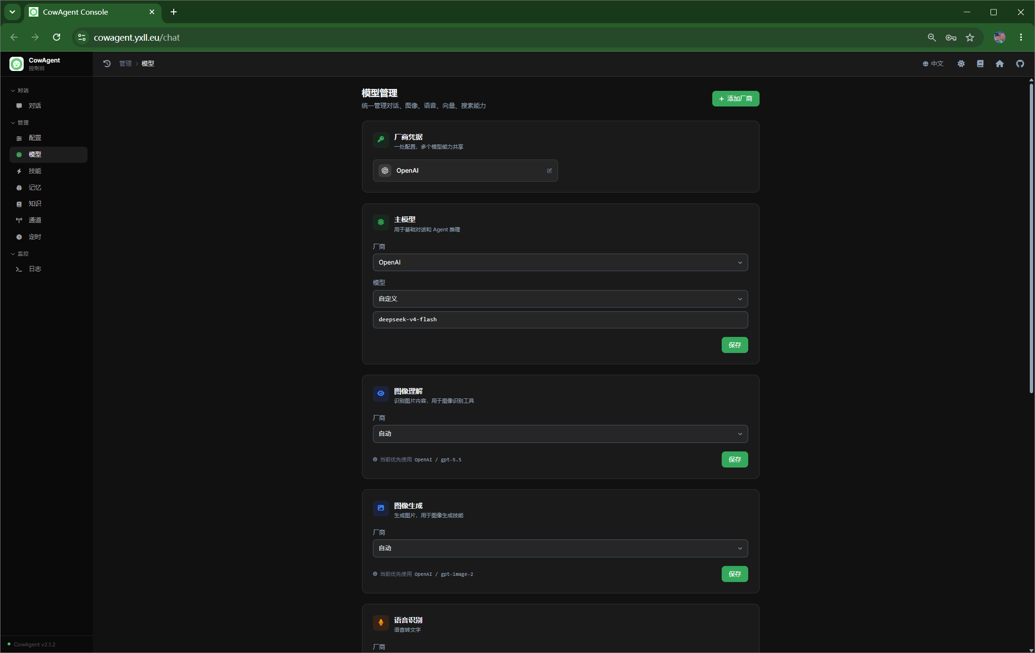Click the OpenAI provider logo icon
1035x653 pixels.
(385, 170)
